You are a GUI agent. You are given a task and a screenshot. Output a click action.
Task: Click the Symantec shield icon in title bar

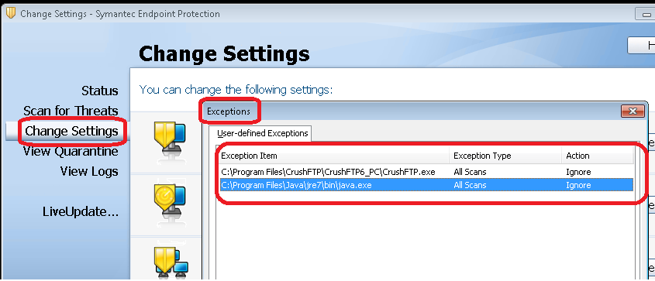(11, 13)
